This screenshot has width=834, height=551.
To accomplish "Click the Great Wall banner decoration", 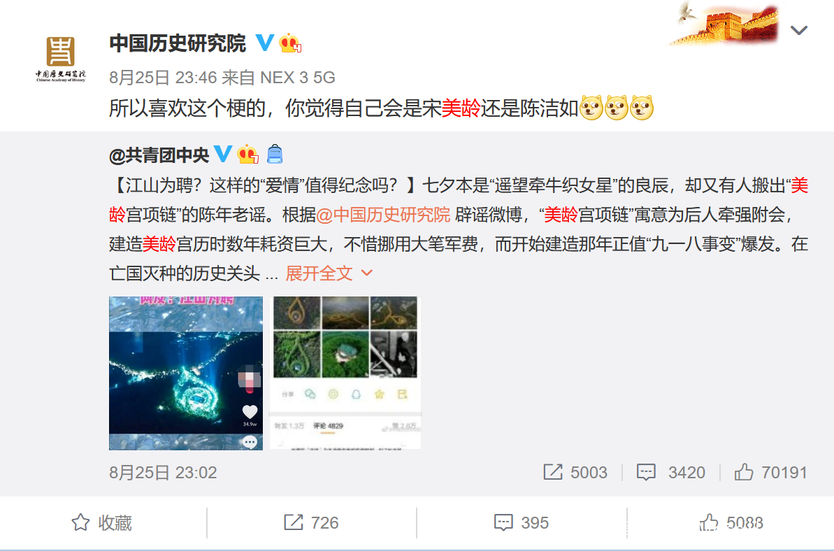I will 725,24.
